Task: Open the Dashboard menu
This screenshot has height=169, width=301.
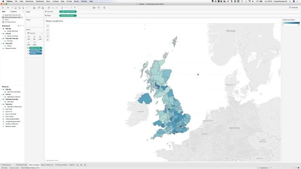Action: [x=40, y=1]
